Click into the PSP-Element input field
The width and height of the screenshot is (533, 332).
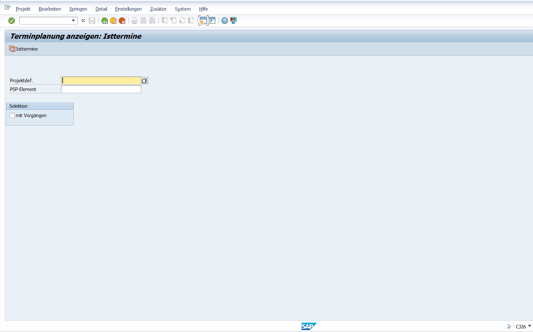(x=101, y=89)
